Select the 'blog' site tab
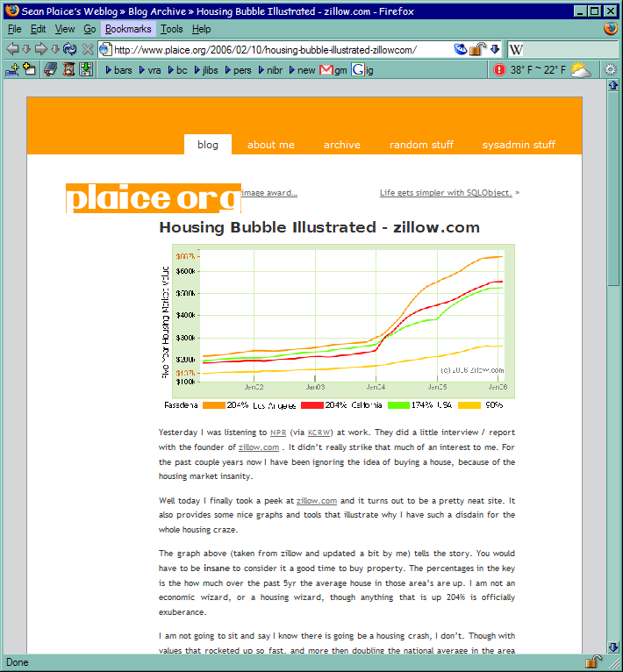This screenshot has height=672, width=623. click(x=208, y=145)
